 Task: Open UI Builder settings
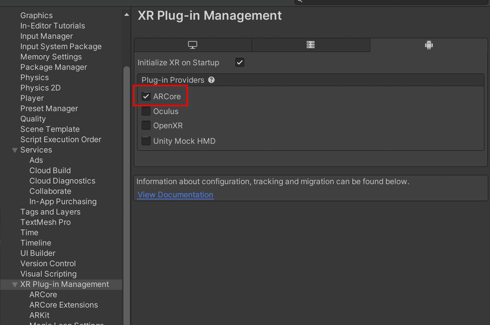(38, 253)
